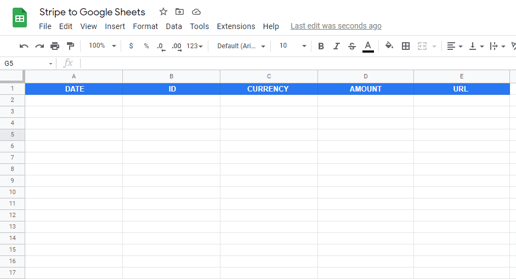The width and height of the screenshot is (516, 279).
Task: Click the move to folder icon
Action: pos(179,12)
